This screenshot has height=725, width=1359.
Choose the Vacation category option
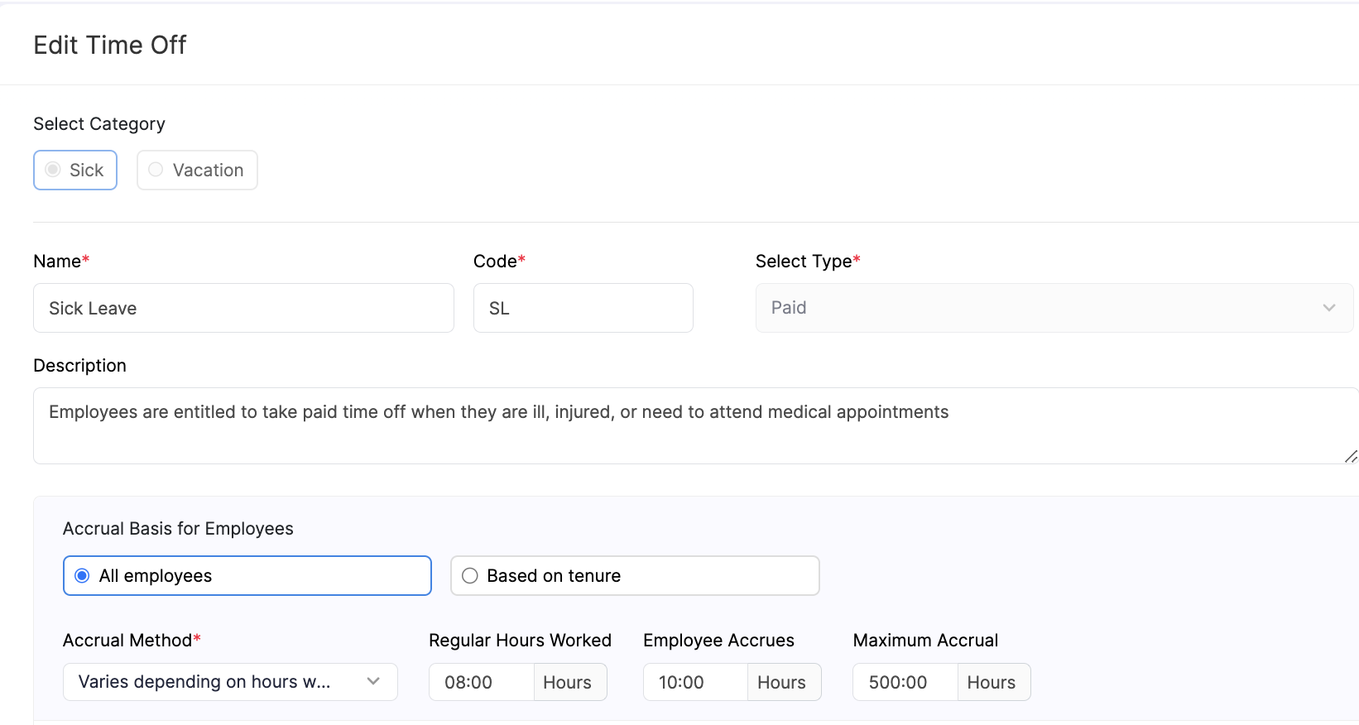[x=156, y=170]
